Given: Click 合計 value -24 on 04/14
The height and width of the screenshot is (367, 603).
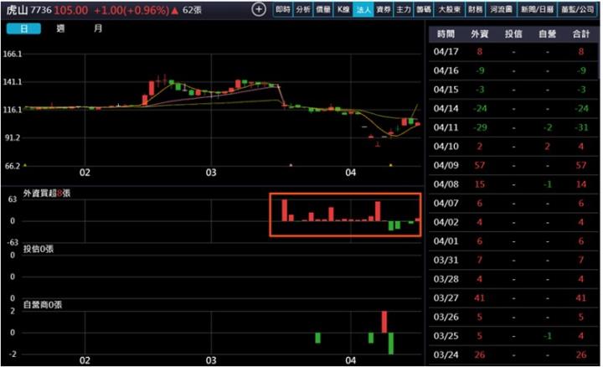Looking at the screenshot, I should 581,108.
